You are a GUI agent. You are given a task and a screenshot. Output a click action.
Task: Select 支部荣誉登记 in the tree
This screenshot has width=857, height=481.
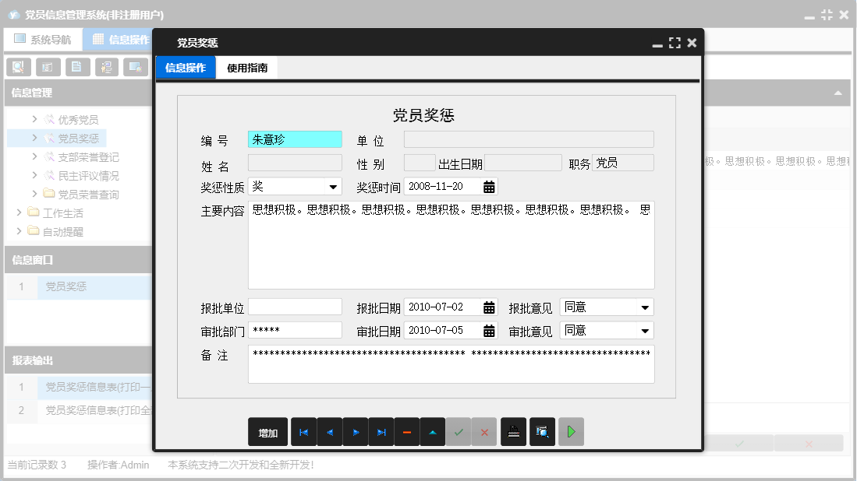pyautogui.click(x=86, y=155)
